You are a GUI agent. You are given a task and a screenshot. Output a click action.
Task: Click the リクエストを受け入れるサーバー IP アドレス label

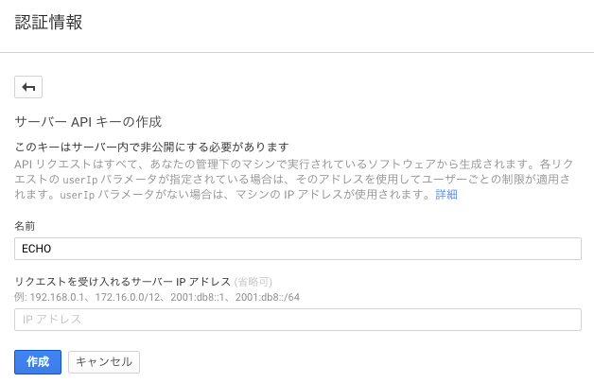tap(122, 282)
